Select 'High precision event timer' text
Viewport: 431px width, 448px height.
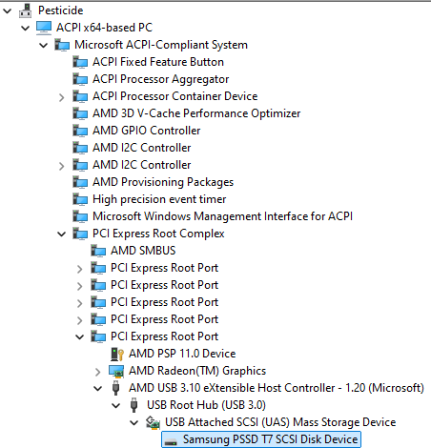tap(159, 199)
